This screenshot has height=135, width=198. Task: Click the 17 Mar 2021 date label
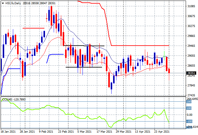point(104,132)
